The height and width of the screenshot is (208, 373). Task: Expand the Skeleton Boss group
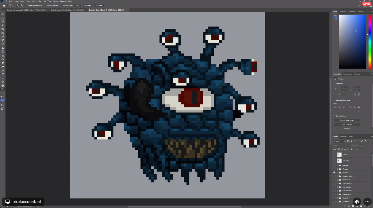337,191
